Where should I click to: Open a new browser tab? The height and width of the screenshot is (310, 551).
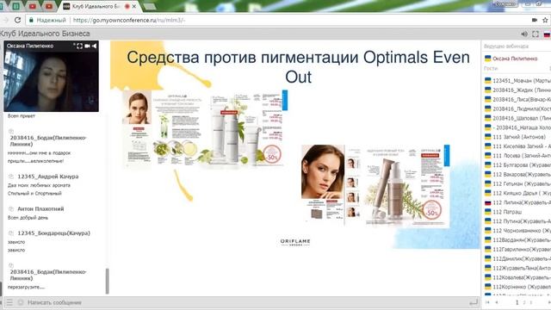pos(150,6)
